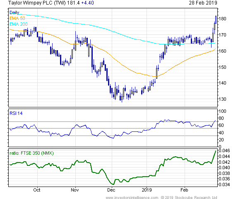Viewport: 238px width, 199px height.
Task: Click the 160 price axis value
Action: pos(222,51)
